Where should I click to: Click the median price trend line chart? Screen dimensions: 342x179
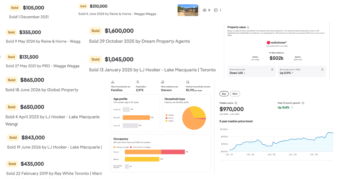277,141
